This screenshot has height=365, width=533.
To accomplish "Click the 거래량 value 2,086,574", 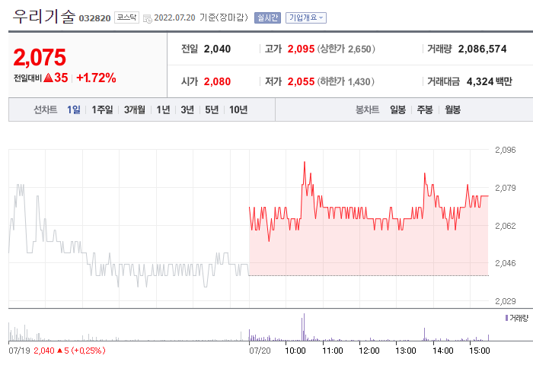I will tap(482, 49).
